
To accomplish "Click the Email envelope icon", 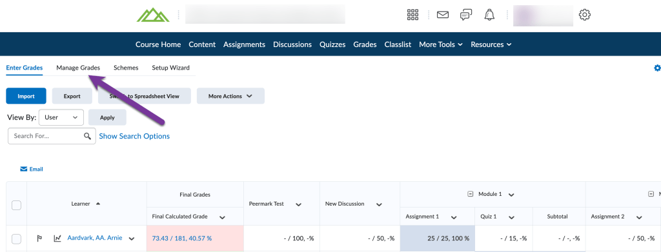I will coord(24,169).
